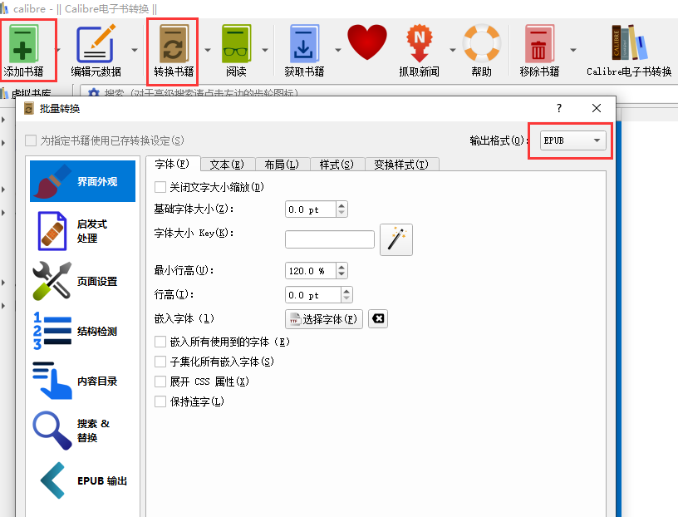Enable 子集化所有嵌入字体 checkbox
Image resolution: width=678 pixels, height=517 pixels.
160,362
